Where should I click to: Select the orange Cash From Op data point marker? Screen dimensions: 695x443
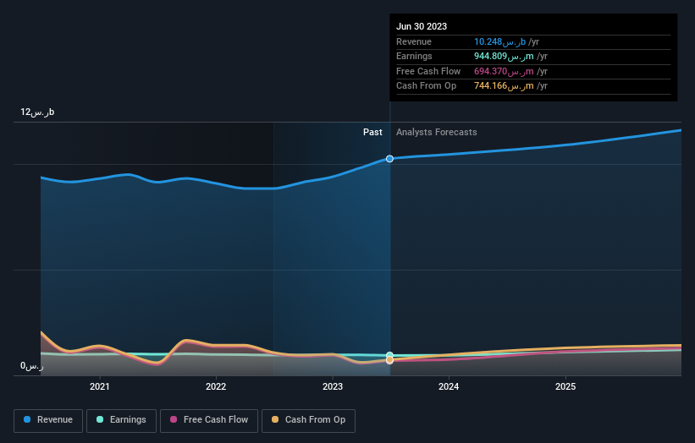tap(389, 360)
